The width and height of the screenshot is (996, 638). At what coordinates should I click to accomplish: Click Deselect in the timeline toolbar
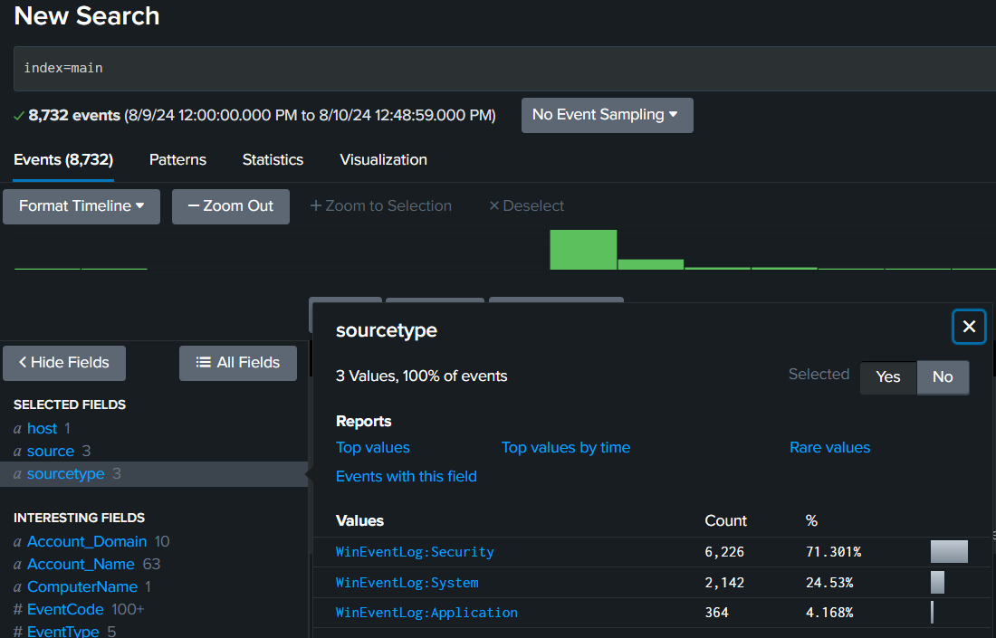click(526, 206)
